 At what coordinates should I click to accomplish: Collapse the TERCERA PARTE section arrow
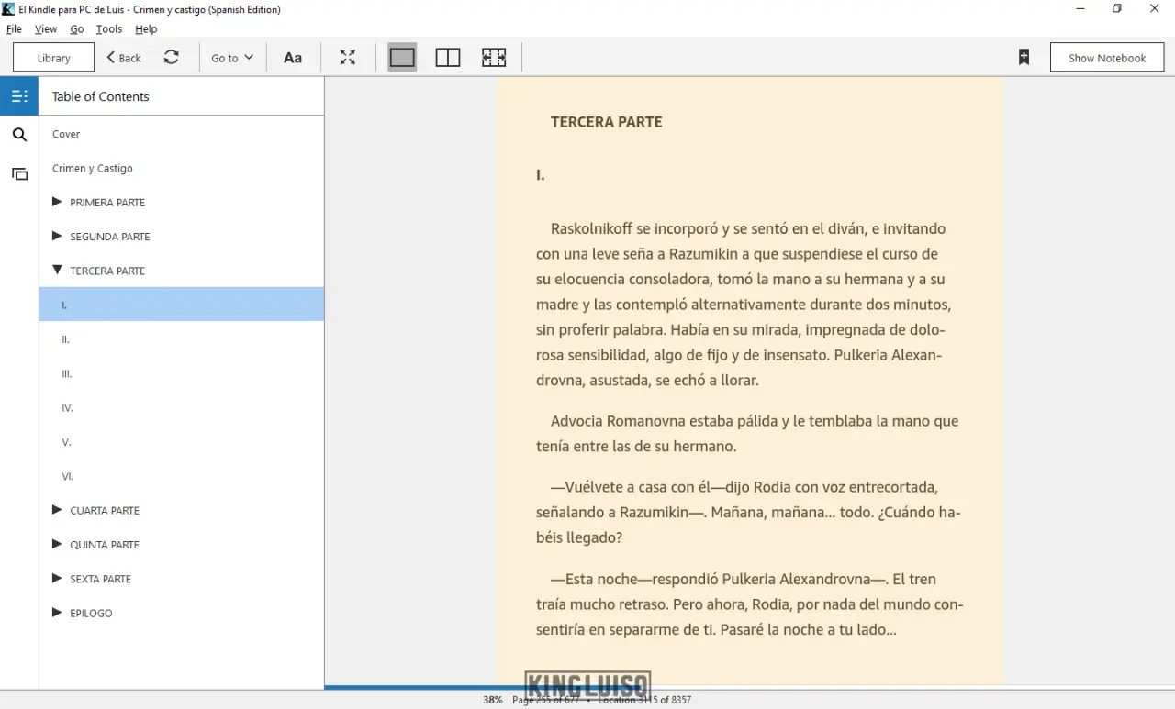pos(57,271)
